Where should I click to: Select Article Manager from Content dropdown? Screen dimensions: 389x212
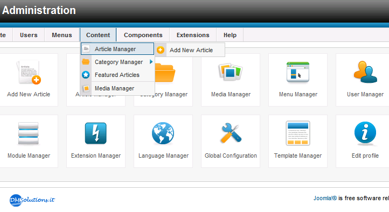[x=117, y=49]
